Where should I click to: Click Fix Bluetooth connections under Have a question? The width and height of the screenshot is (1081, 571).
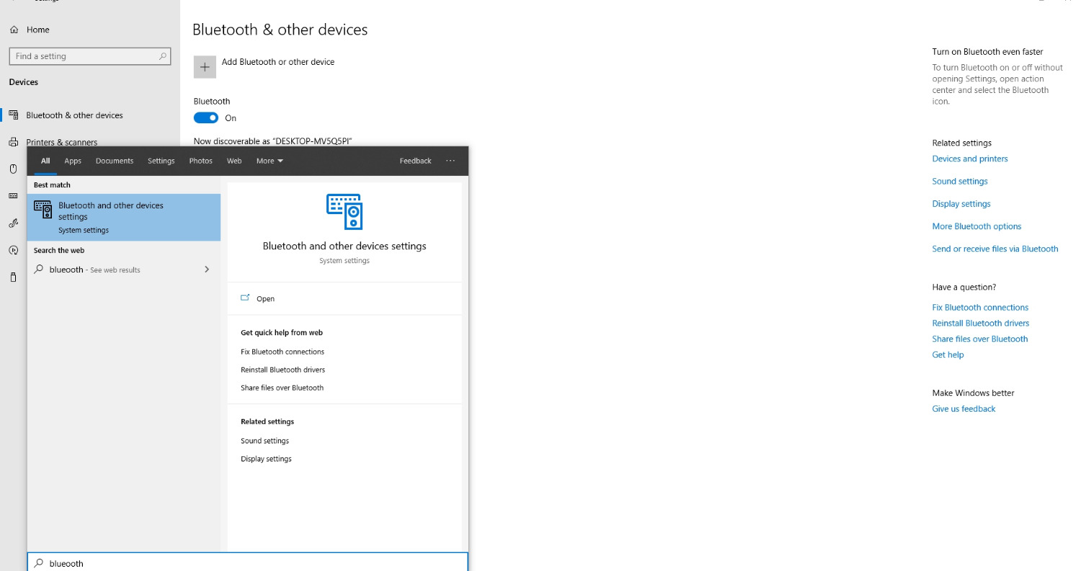click(980, 307)
